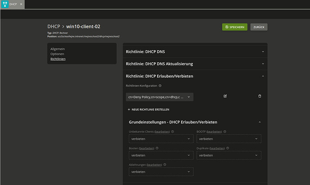Click the edit icon for the Deny Policy
This screenshot has width=310, height=185.
tap(225, 96)
